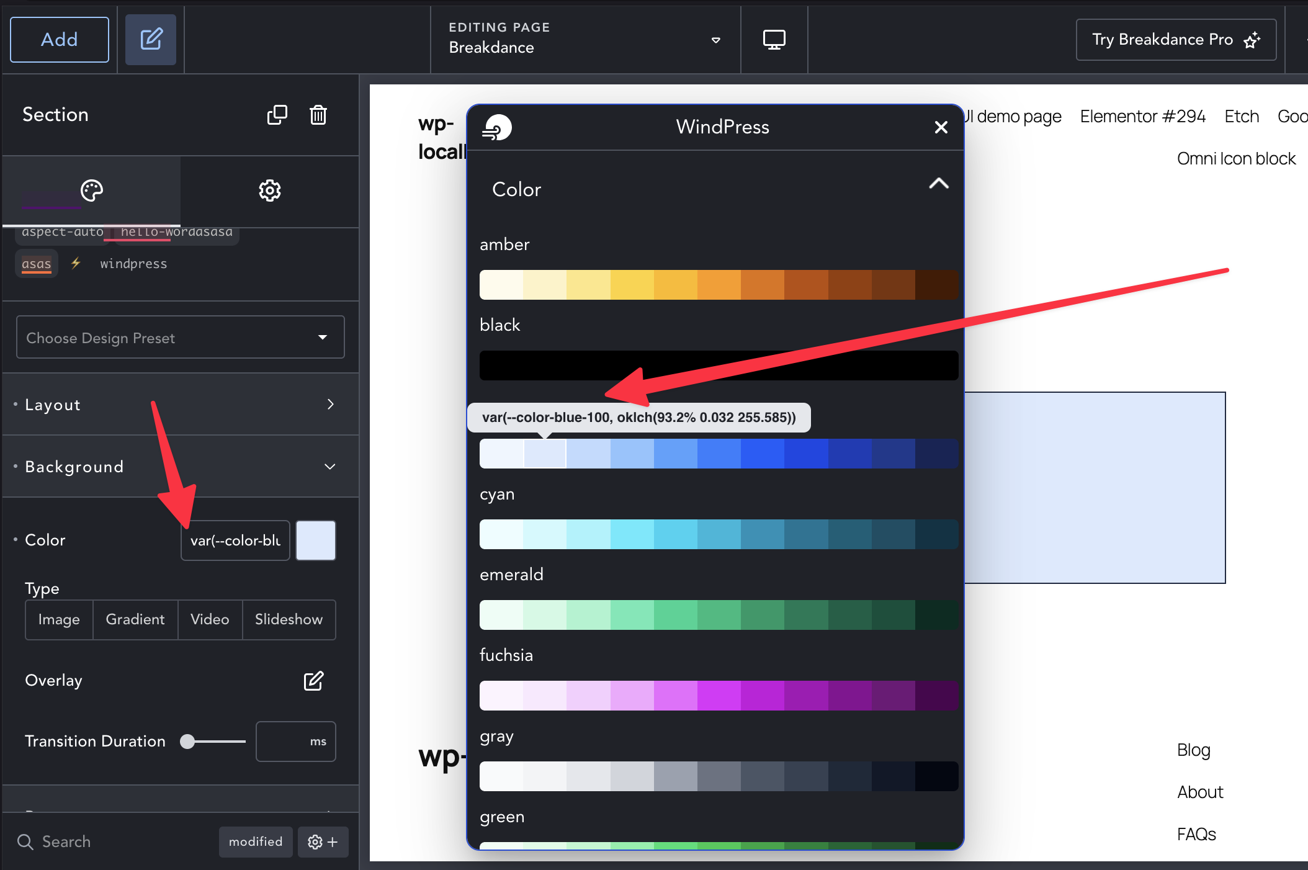Click the WindPress logo icon
This screenshot has height=870, width=1308.
tap(497, 127)
